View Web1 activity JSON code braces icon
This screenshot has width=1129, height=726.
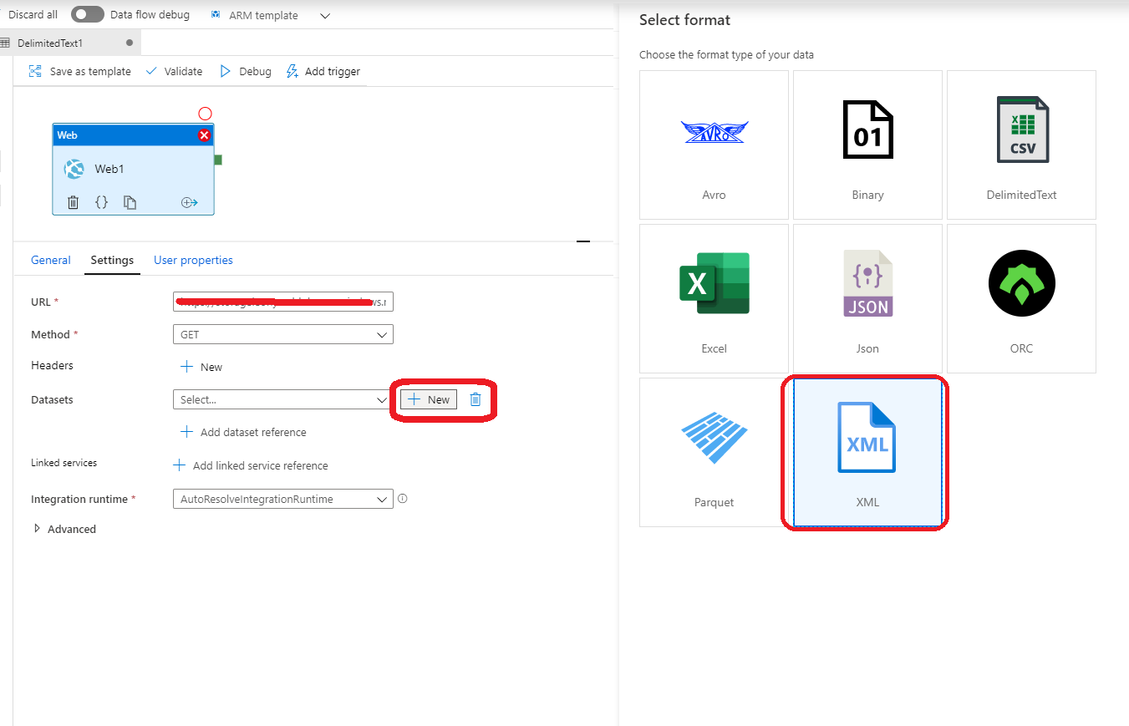[x=101, y=202]
